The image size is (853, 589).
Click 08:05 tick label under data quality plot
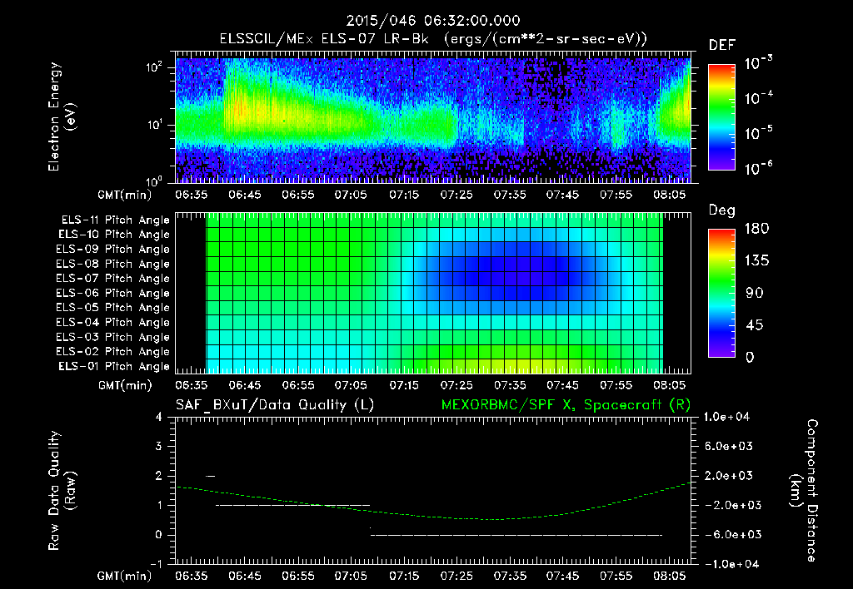point(669,576)
